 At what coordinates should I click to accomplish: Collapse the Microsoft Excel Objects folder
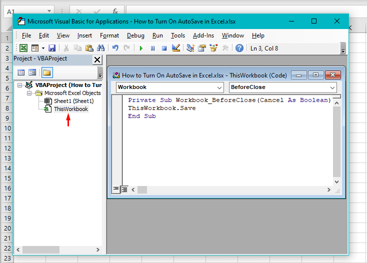(29, 93)
